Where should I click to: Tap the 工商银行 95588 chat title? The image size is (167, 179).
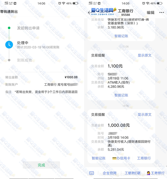(126, 13)
